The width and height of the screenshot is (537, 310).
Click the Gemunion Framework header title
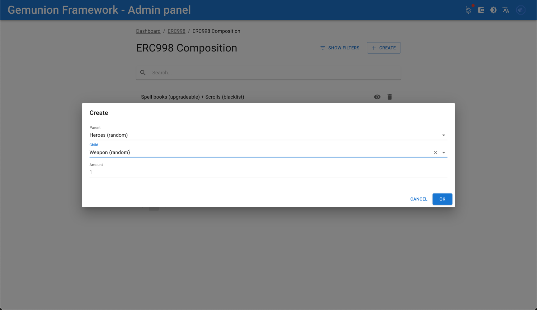click(x=99, y=10)
